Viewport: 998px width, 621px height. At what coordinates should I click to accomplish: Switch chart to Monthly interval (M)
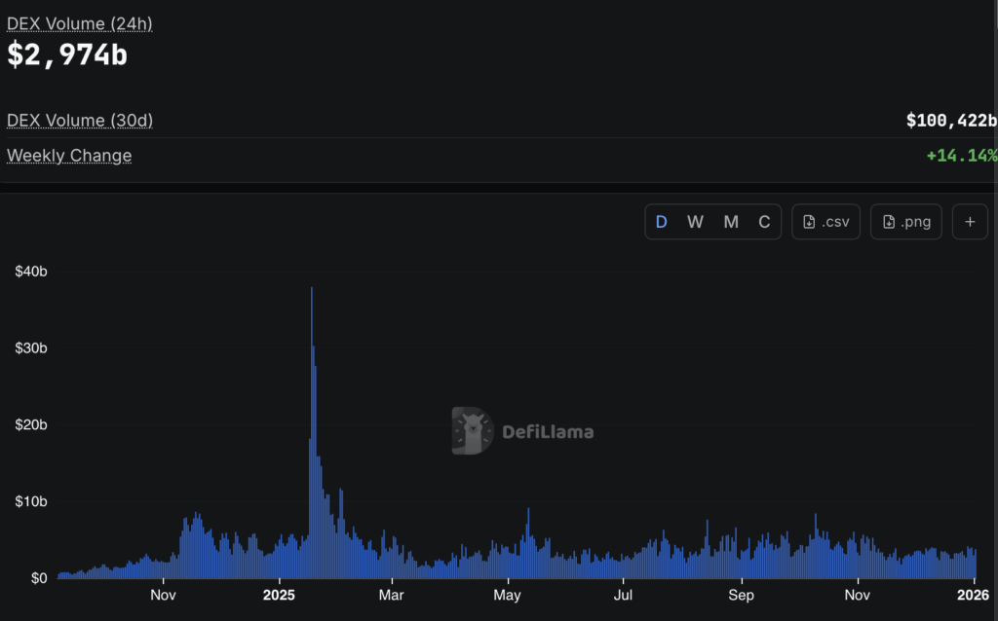point(731,222)
